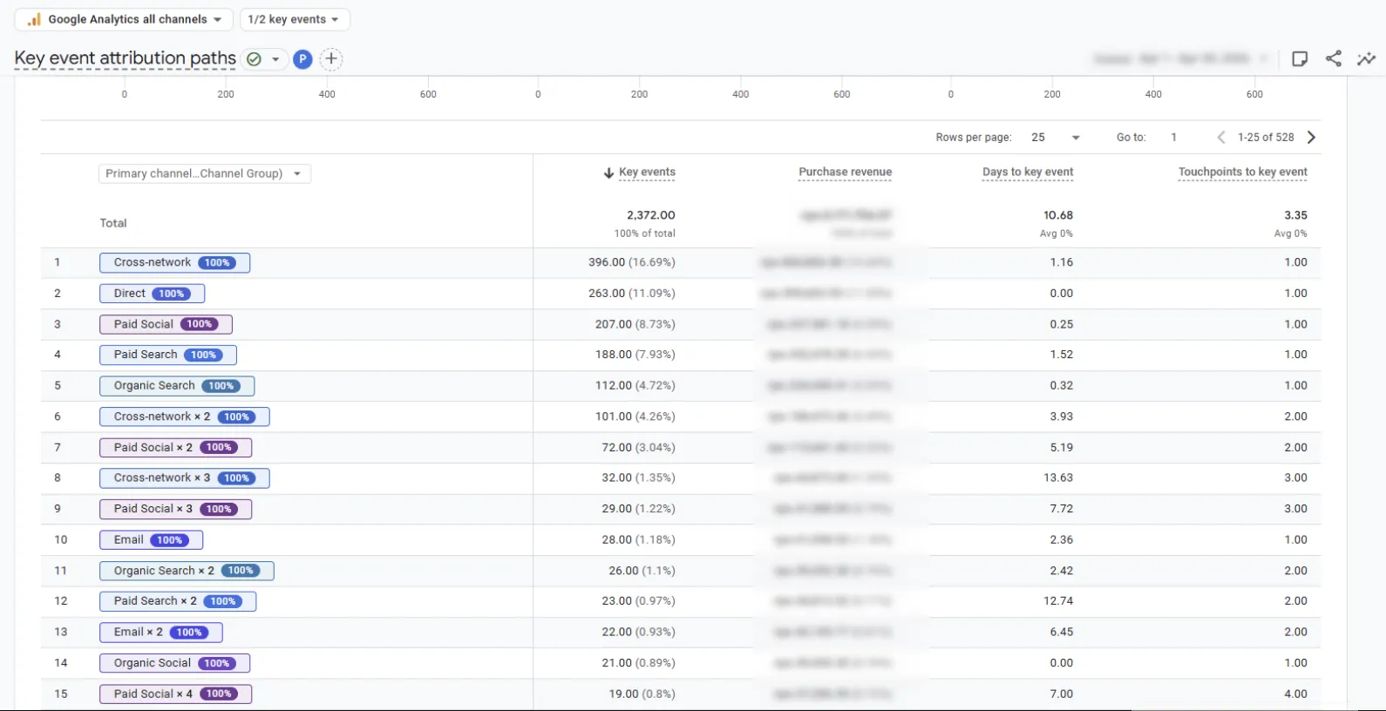Select the Cross-network × 2 path

[184, 416]
